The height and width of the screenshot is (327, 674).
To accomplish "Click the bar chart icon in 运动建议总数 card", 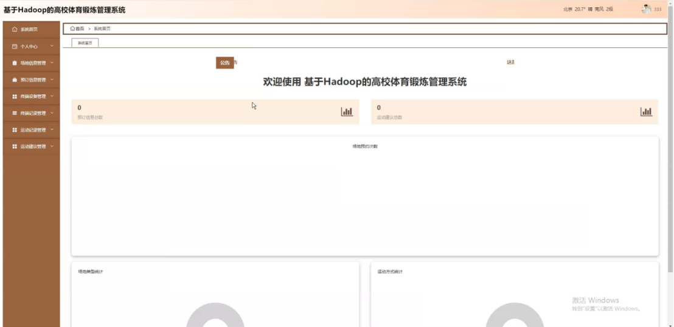I will (646, 112).
